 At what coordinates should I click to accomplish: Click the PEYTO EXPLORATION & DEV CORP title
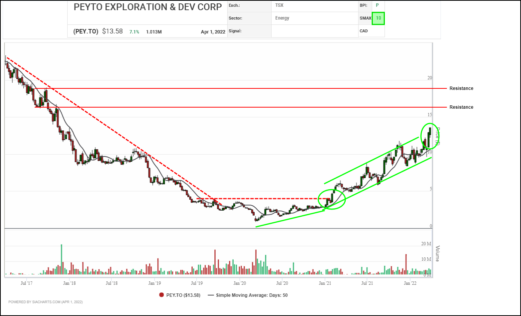148,8
